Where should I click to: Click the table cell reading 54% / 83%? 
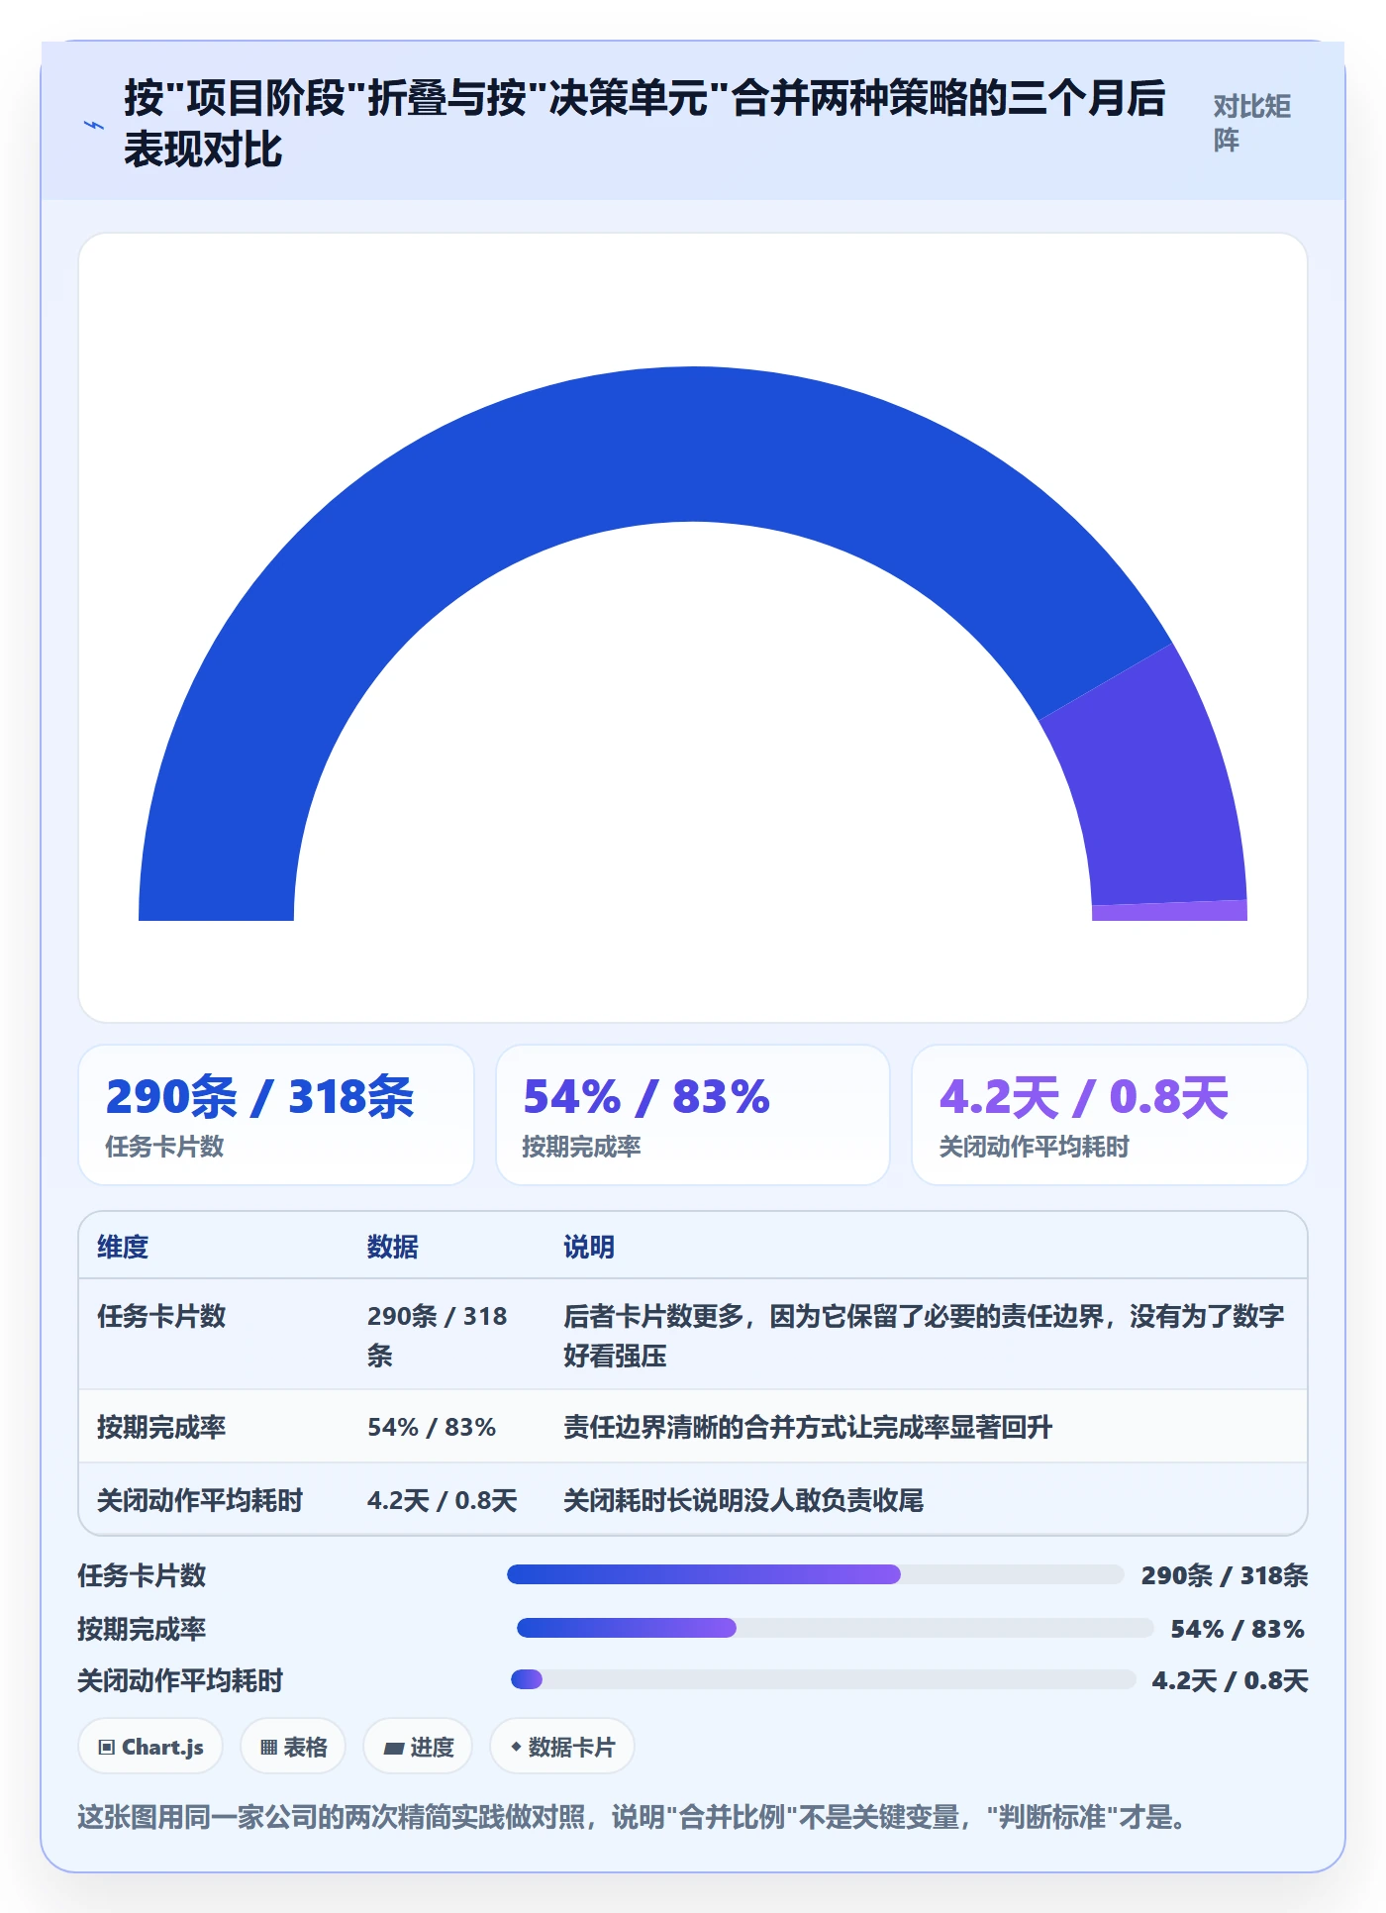pos(432,1427)
